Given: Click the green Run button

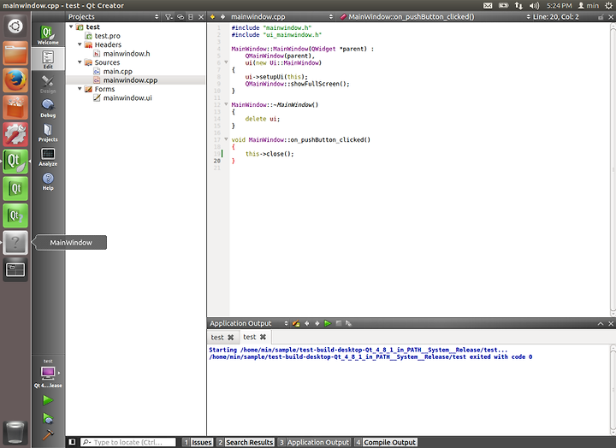Looking at the screenshot, I should pyautogui.click(x=48, y=400).
